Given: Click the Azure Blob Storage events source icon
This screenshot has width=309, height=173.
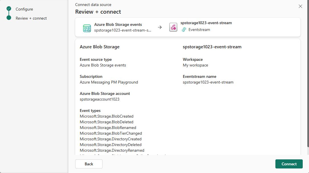Looking at the screenshot, I should (x=87, y=28).
